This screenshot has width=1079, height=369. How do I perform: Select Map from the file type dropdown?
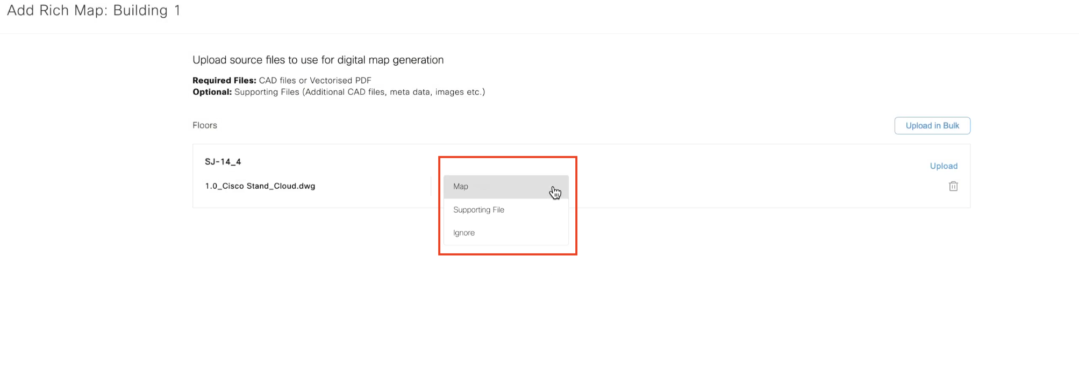[461, 187]
